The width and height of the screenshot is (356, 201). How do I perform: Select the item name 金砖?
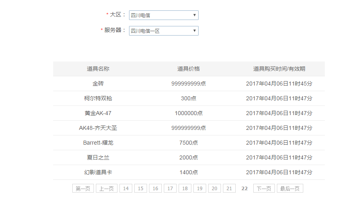point(98,84)
